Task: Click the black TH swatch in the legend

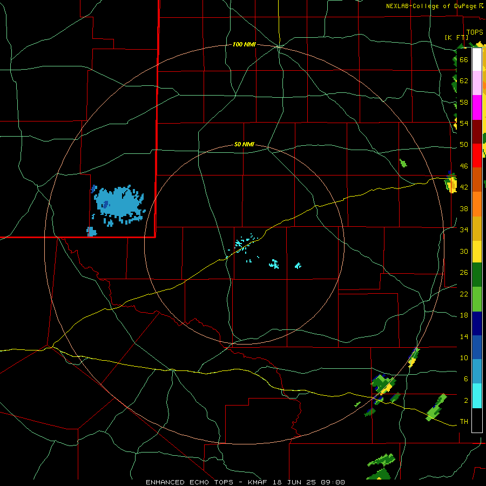Action: [477, 420]
